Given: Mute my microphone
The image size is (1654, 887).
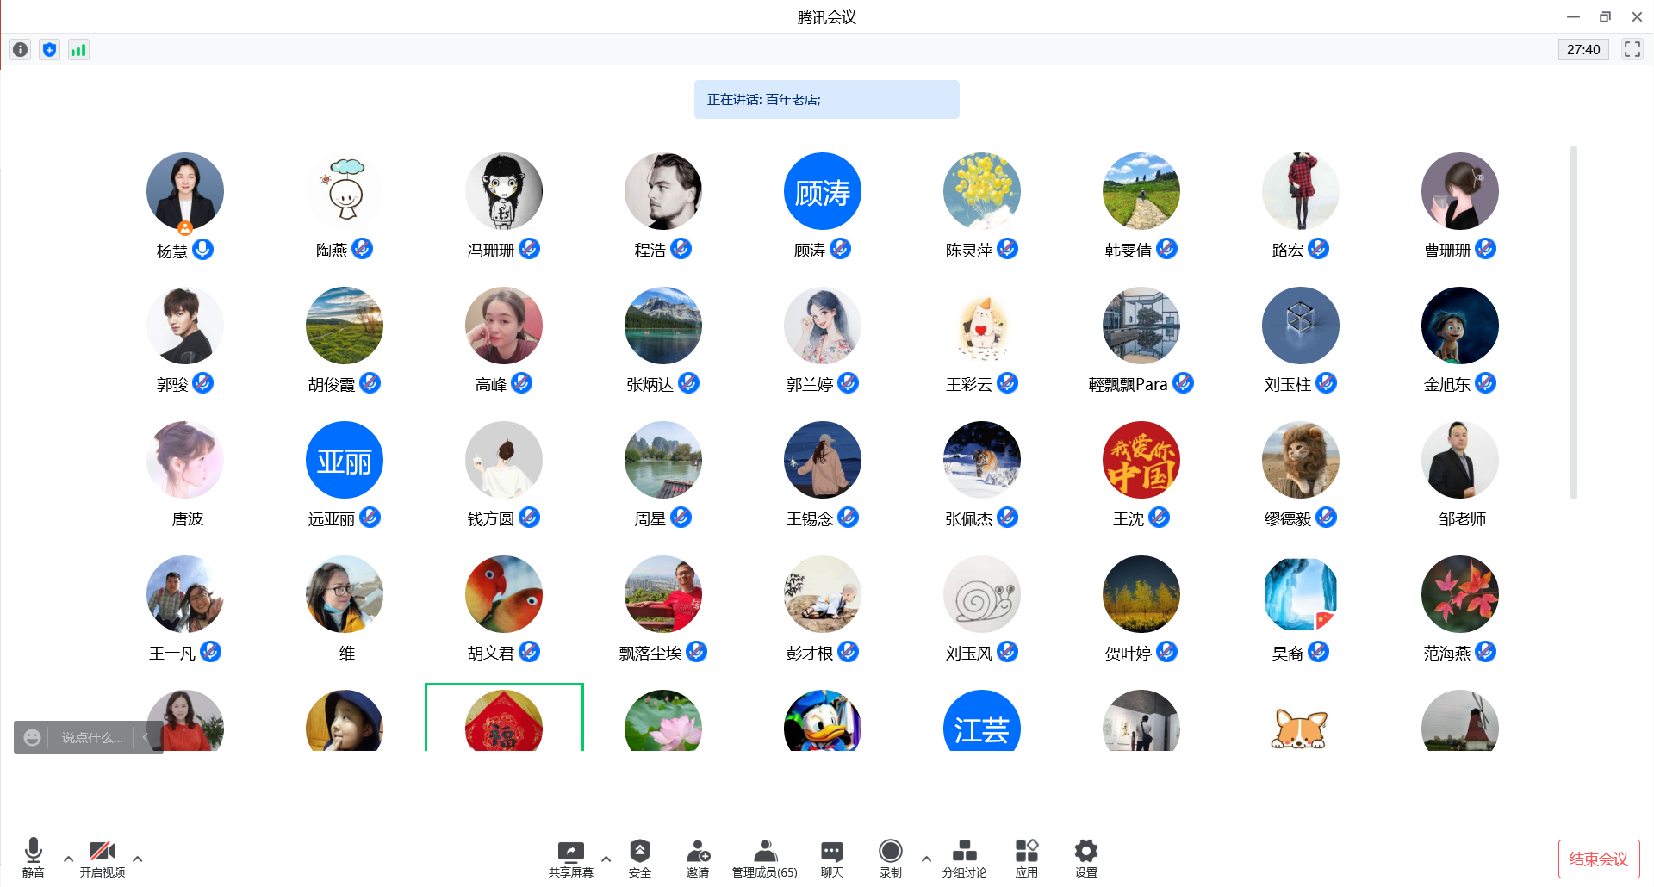Looking at the screenshot, I should [x=33, y=858].
